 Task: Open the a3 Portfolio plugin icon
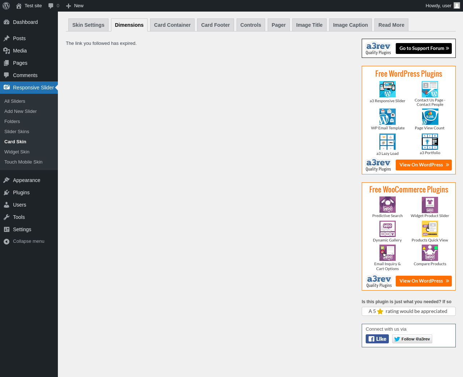pos(430,141)
